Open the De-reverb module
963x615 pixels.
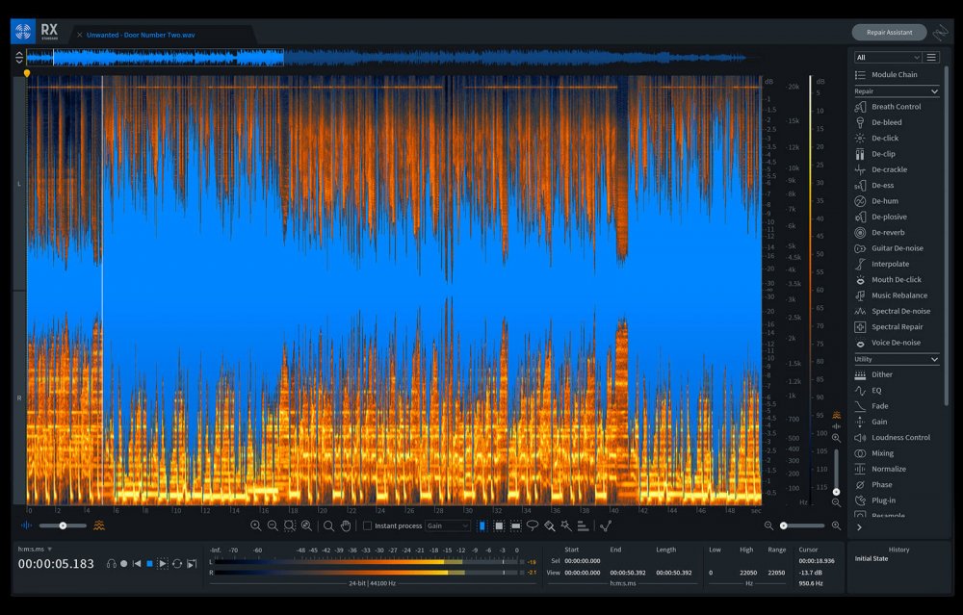point(879,233)
